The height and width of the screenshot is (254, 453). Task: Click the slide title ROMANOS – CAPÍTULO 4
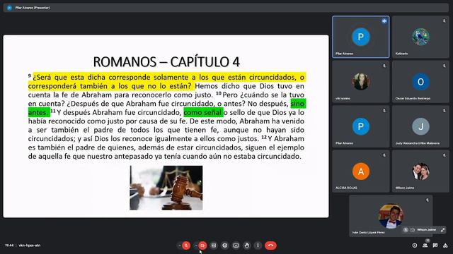pyautogui.click(x=166, y=61)
